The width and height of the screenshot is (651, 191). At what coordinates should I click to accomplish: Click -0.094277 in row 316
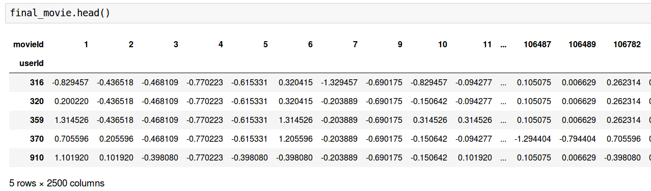point(474,82)
